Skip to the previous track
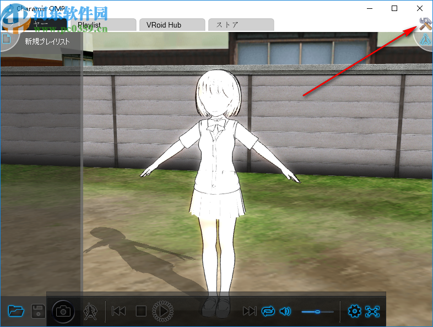Viewport: 433px width, 327px height. (119, 311)
